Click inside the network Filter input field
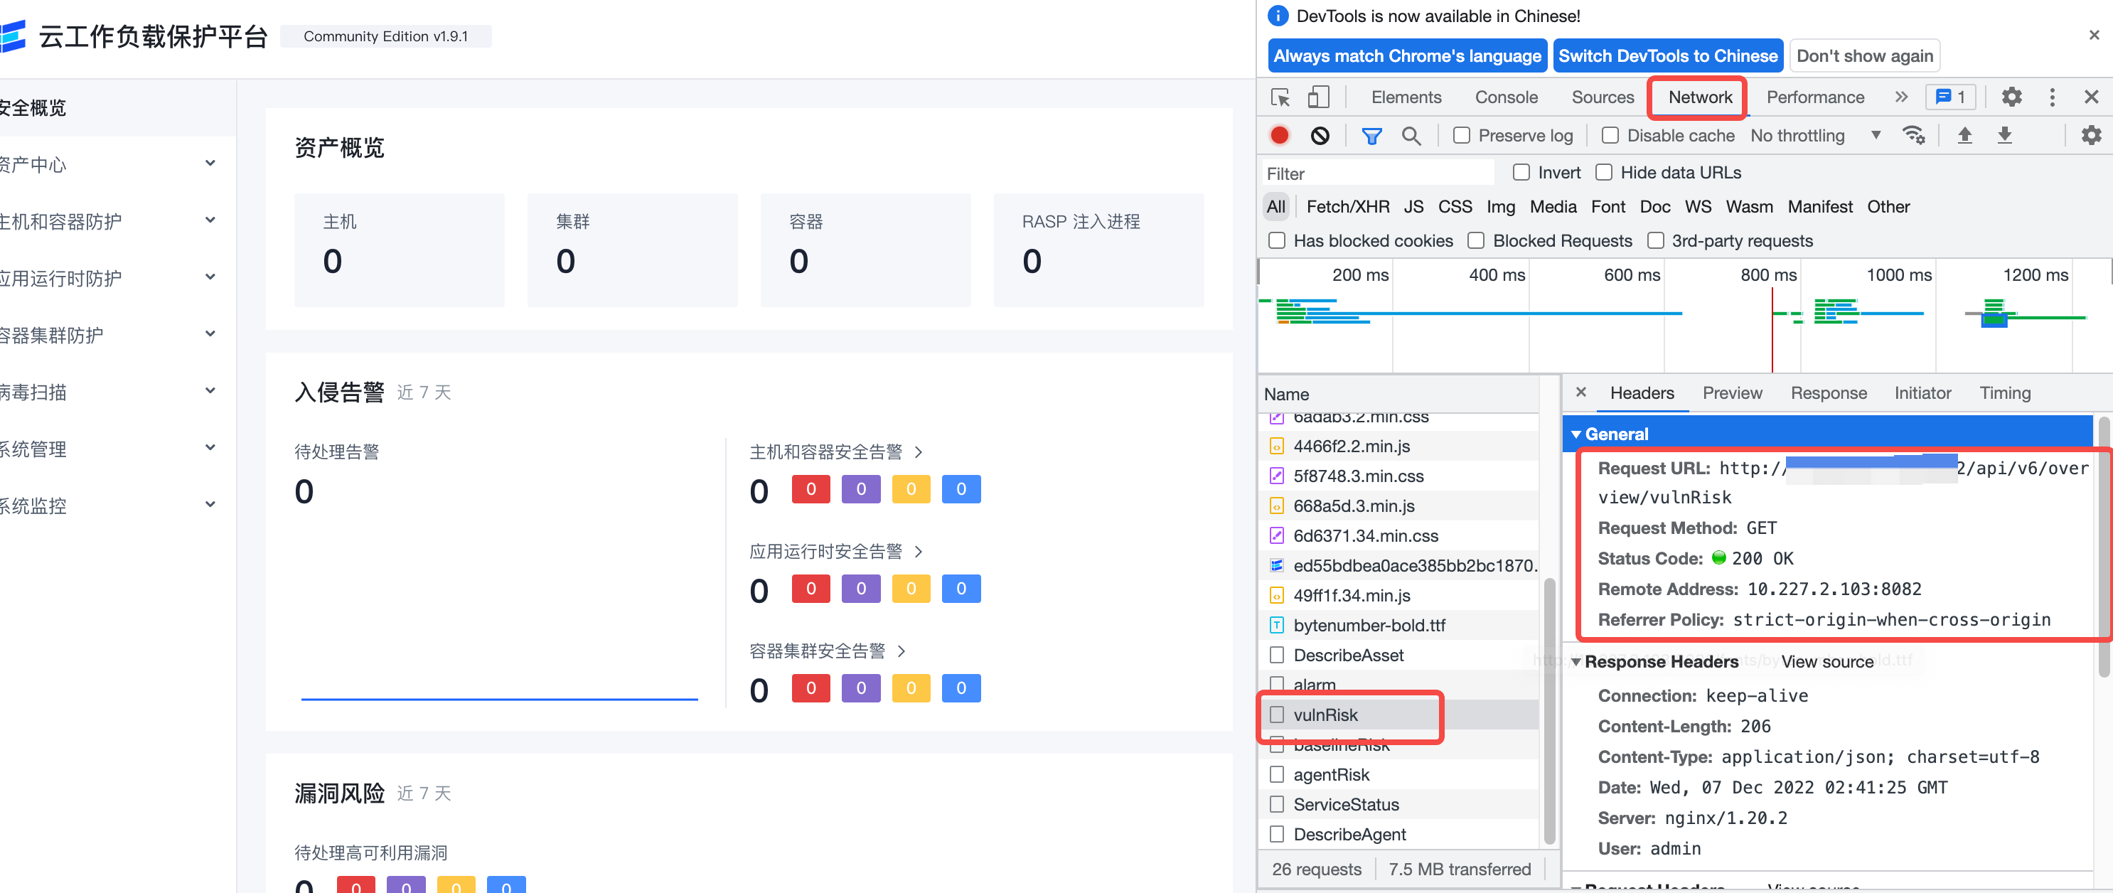Image resolution: width=2113 pixels, height=893 pixels. pos(1378,173)
